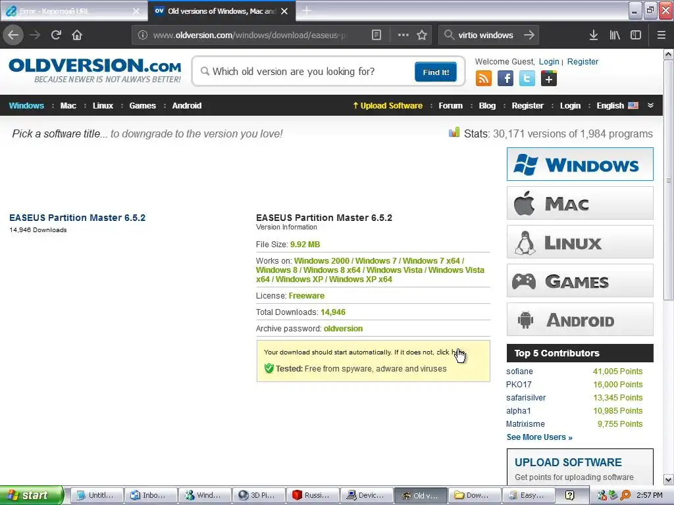Open Forum in the navigation bar
This screenshot has height=505, width=674.
(x=450, y=106)
